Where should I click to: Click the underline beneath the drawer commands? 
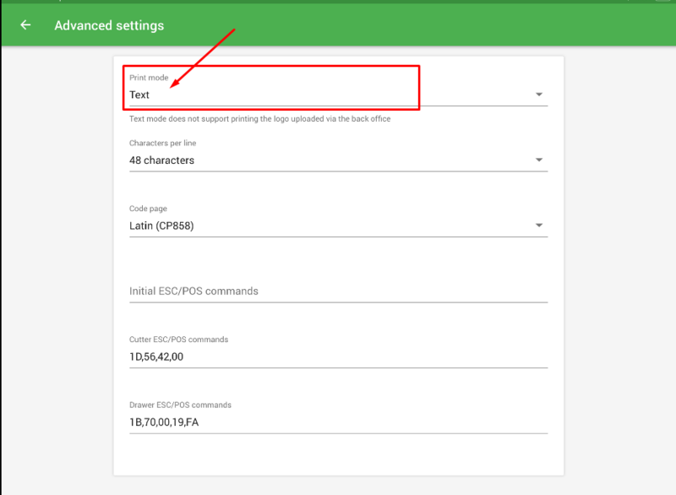[x=338, y=433]
